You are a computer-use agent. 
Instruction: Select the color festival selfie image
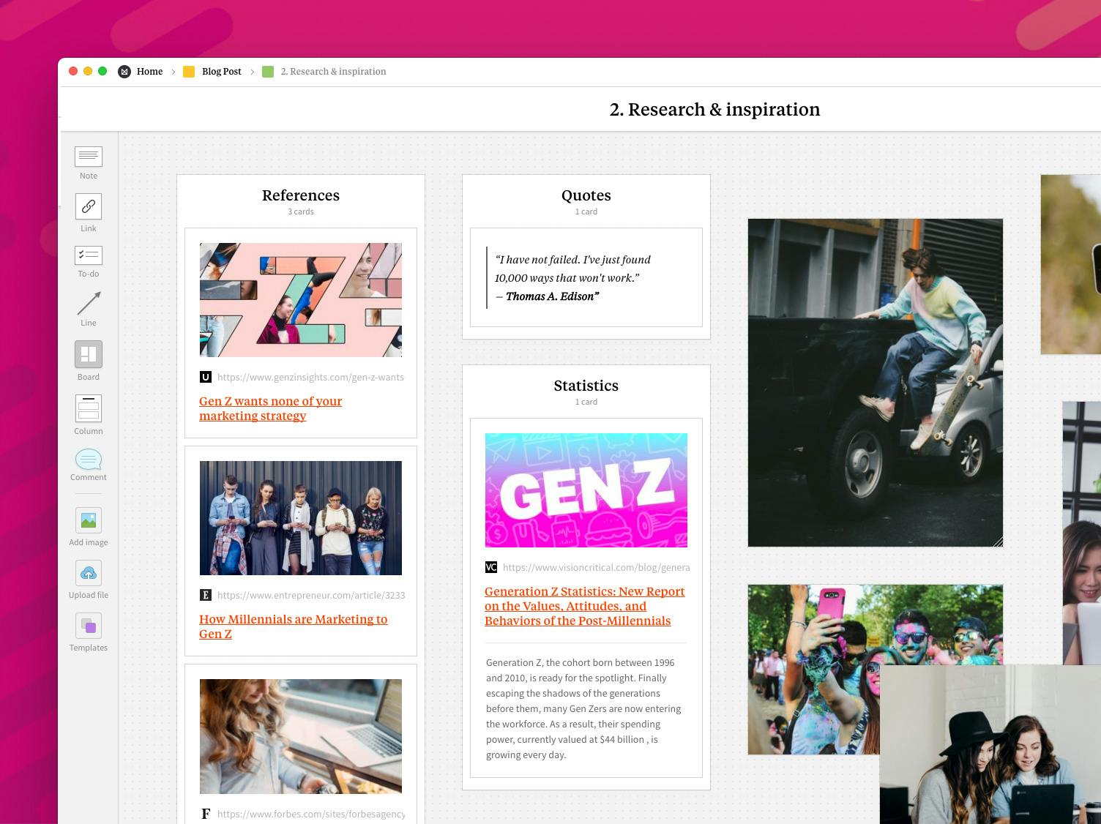813,670
